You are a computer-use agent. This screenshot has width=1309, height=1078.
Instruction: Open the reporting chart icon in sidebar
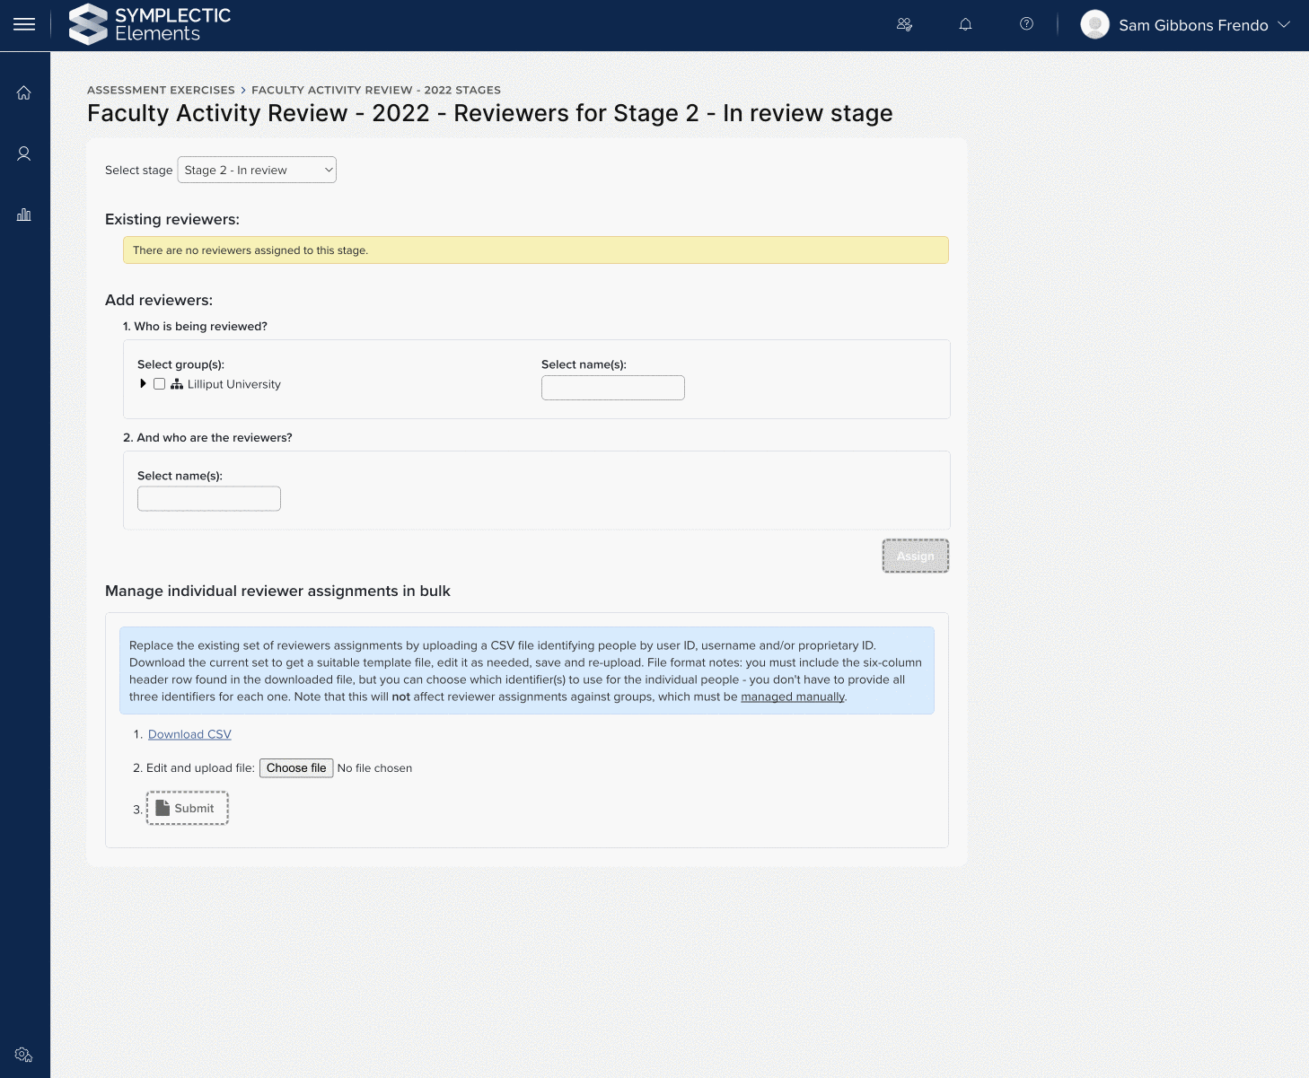pos(24,215)
